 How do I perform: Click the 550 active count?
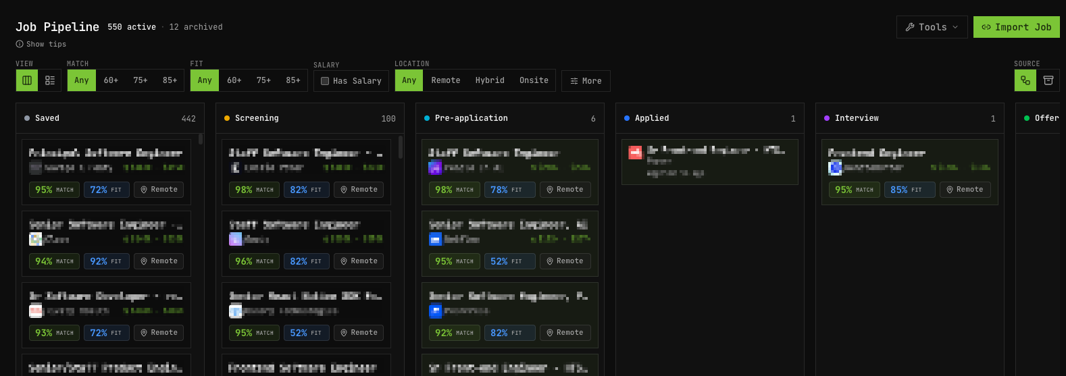pyautogui.click(x=132, y=27)
